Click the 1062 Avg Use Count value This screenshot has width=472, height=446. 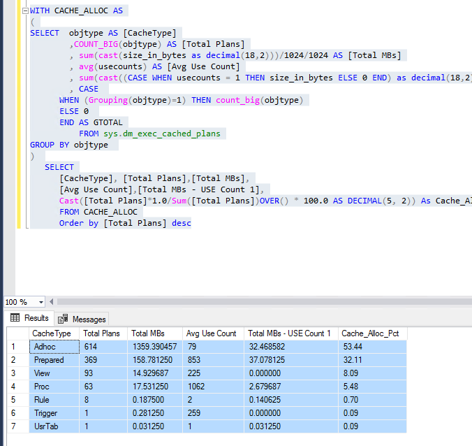213,387
